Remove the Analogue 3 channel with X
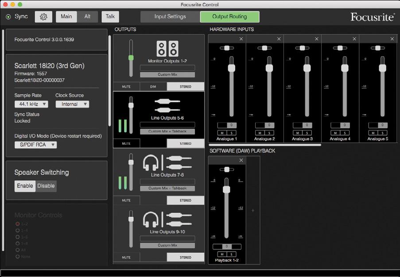This screenshot has height=277, width=400. 317,39
